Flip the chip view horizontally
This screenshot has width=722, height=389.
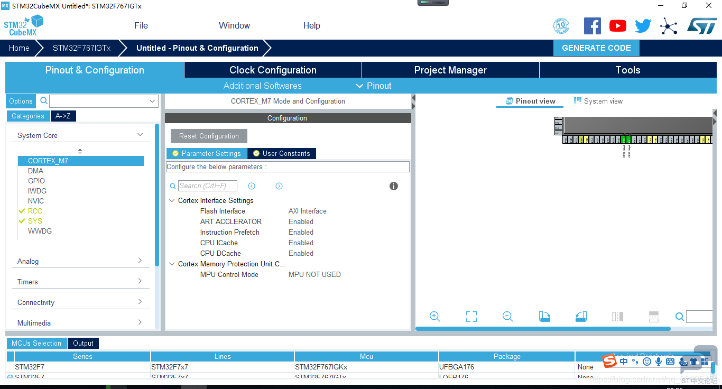(617, 317)
